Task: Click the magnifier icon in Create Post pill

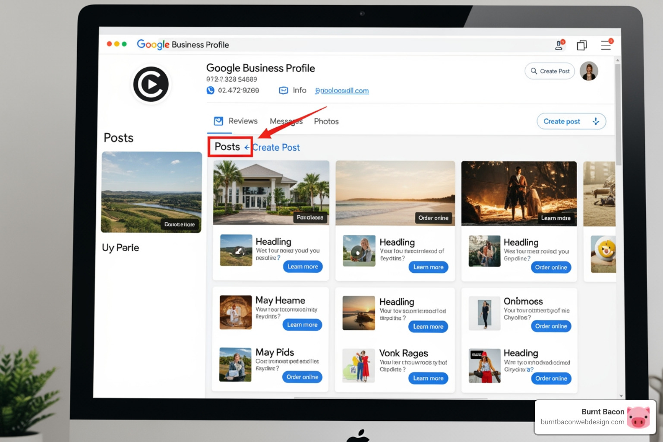Action: coord(534,71)
